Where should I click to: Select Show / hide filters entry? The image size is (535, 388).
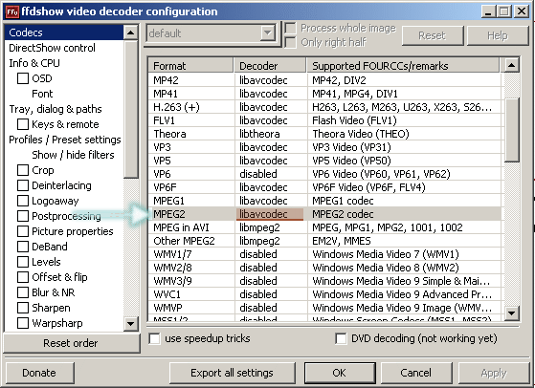tap(73, 155)
